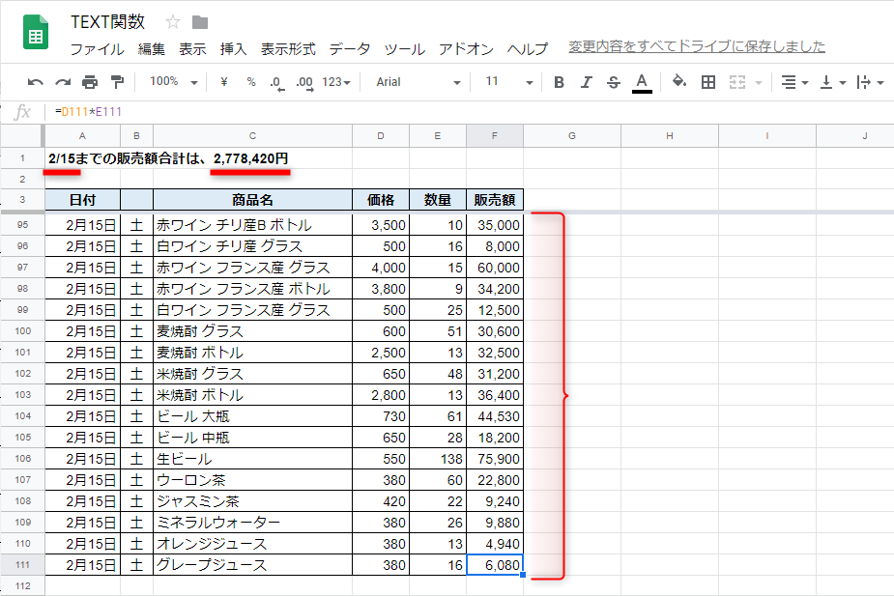
Task: Click the borders icon
Action: [707, 82]
